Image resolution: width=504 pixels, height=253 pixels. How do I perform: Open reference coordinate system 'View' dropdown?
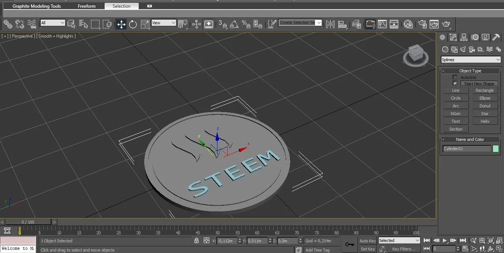(163, 23)
